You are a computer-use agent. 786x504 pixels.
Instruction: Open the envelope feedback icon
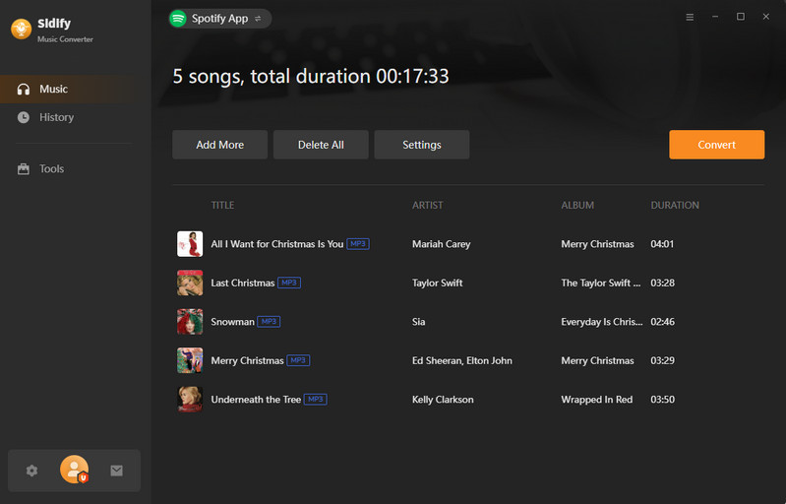coord(116,471)
